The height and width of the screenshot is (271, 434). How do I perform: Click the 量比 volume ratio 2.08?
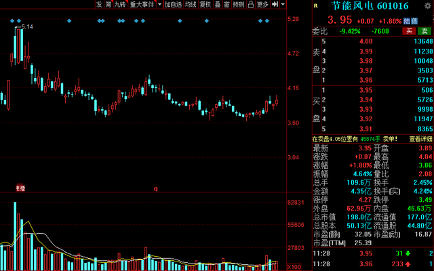click(425, 174)
